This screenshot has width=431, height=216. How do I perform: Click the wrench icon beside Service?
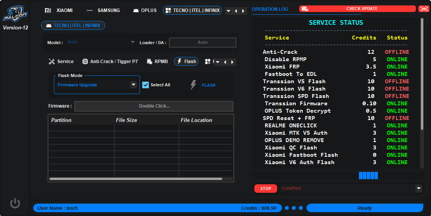[52, 62]
